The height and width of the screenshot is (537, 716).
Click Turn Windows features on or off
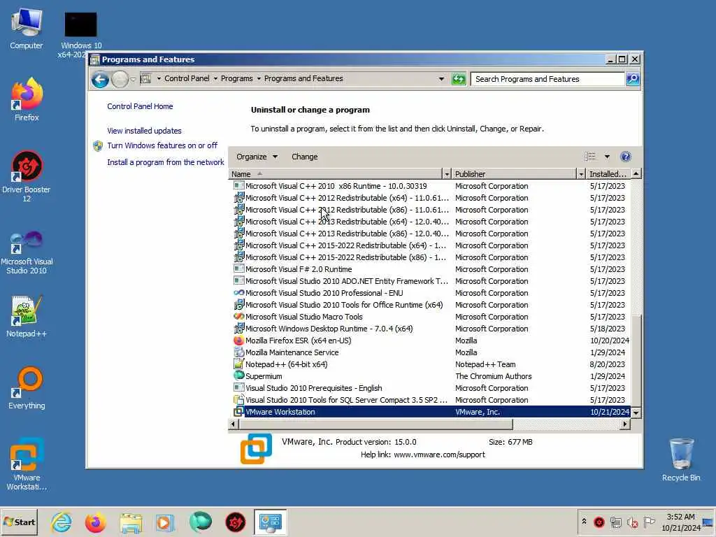[162, 145]
